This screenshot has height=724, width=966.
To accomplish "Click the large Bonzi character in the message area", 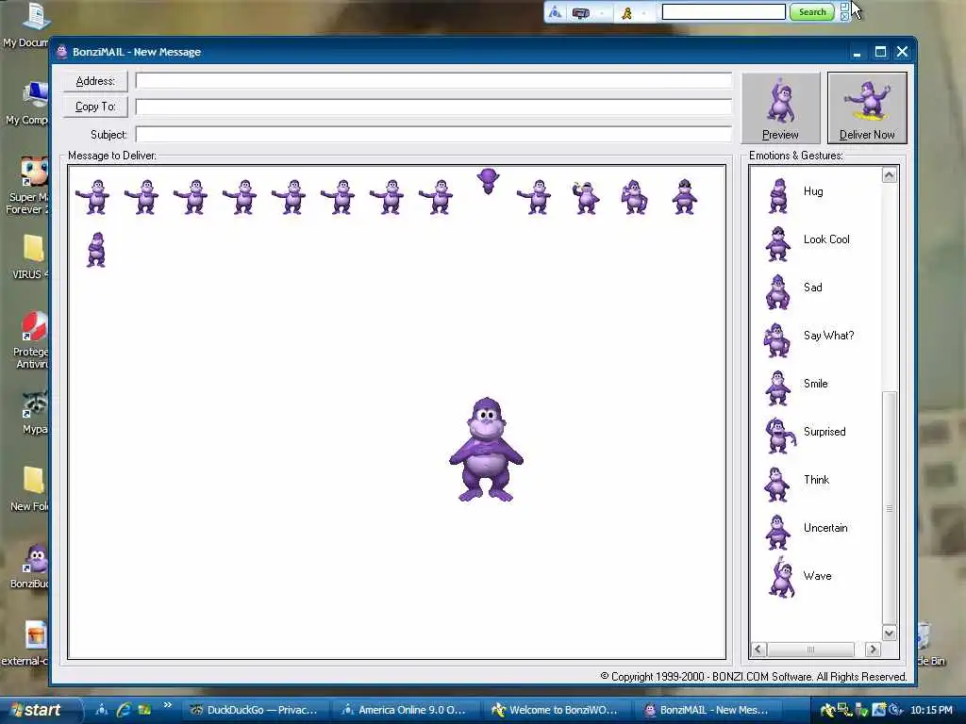I will [486, 450].
